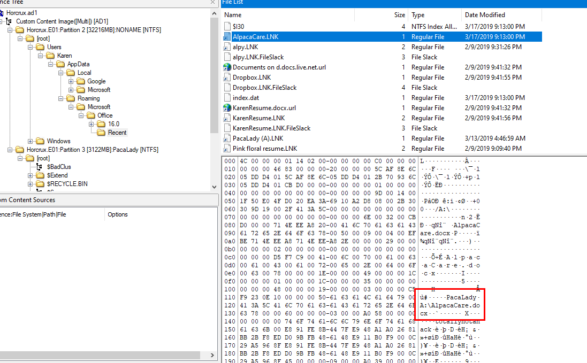
Task: Click date 2/9/2019 9:31:26 PM
Action: [x=493, y=47]
